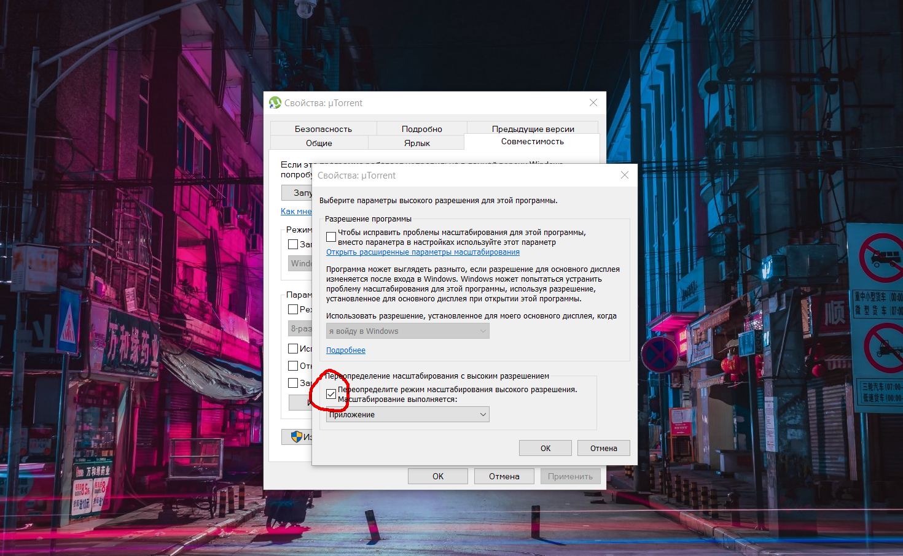Click Отмена in the front dialog
This screenshot has width=903, height=556.
coord(604,448)
